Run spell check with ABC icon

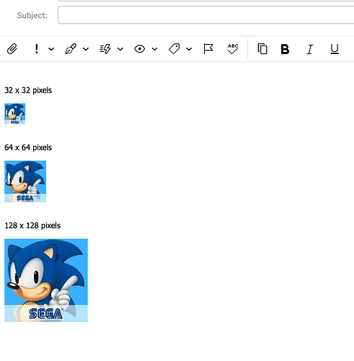click(x=233, y=49)
